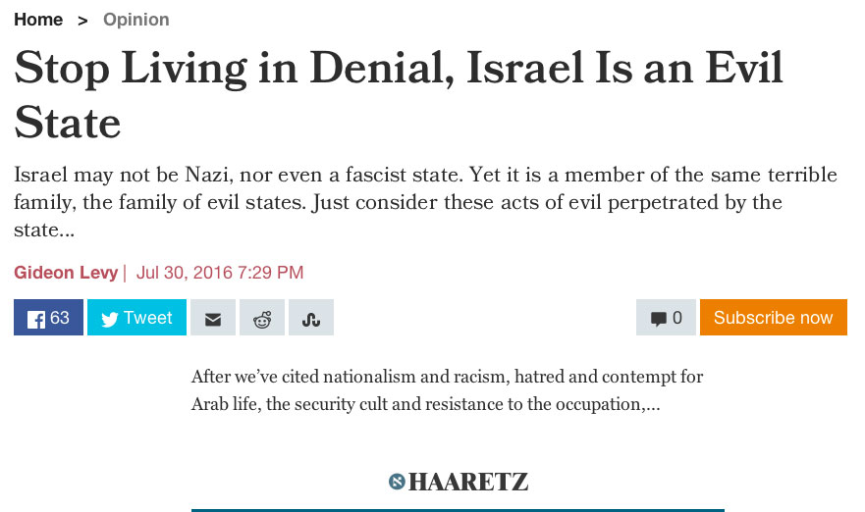Click the Facebook share count 63
The image size is (865, 512).
click(60, 318)
